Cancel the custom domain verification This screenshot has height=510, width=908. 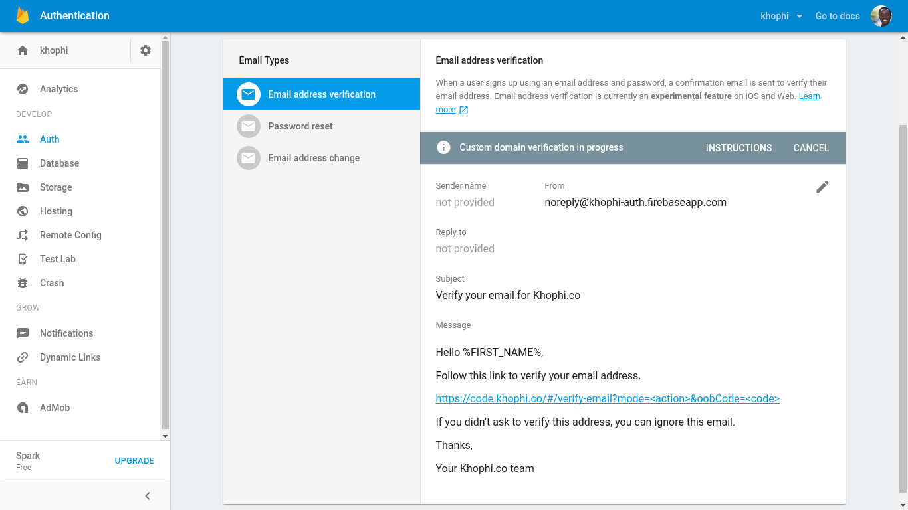click(811, 148)
